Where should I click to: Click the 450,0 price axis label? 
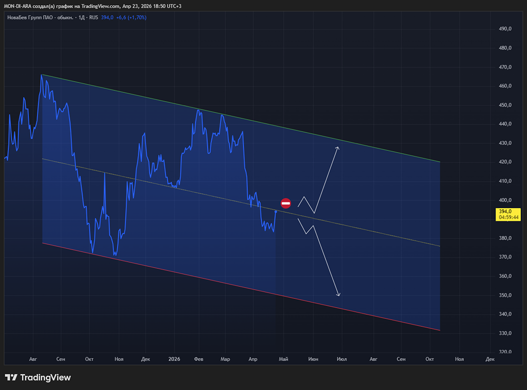click(505, 105)
